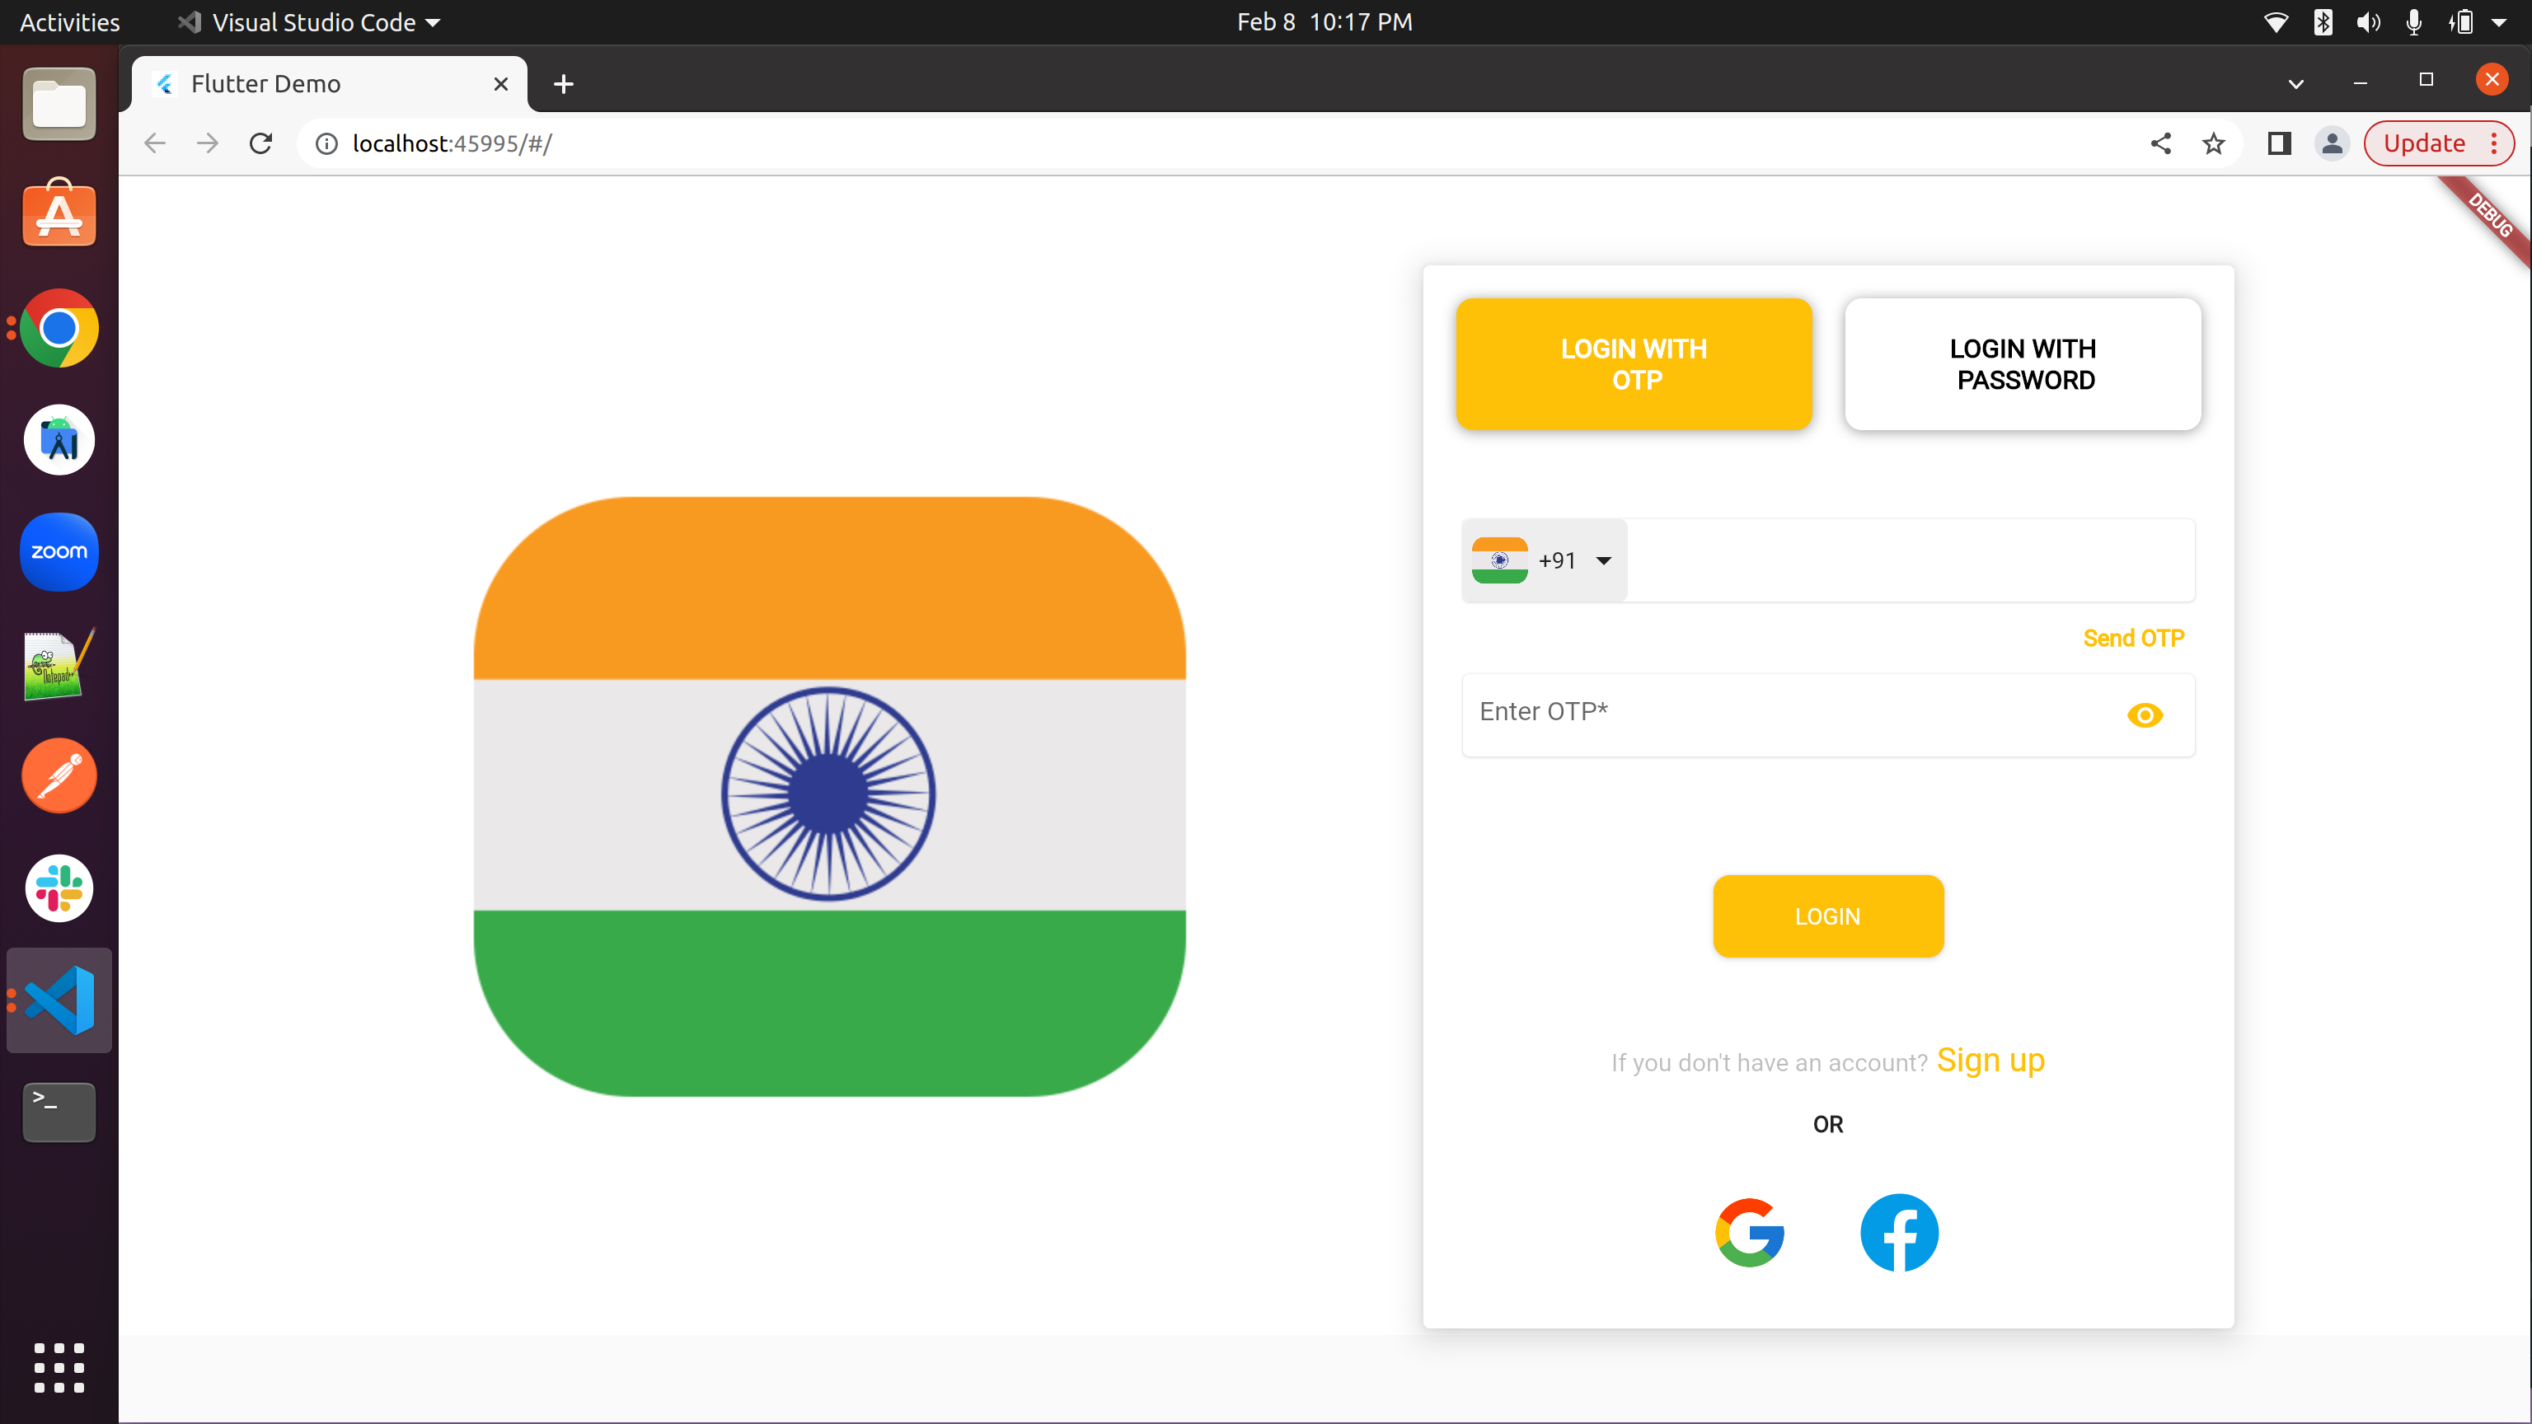Open the browser side panel icon
Screen dimensions: 2532x1424
(2280, 143)
